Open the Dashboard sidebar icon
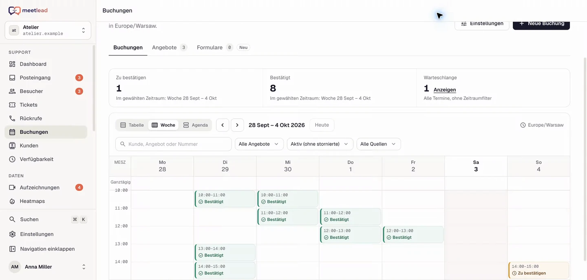Image resolution: width=587 pixels, height=280 pixels. pyautogui.click(x=12, y=64)
